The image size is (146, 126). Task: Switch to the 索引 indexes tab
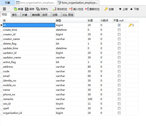16,15
